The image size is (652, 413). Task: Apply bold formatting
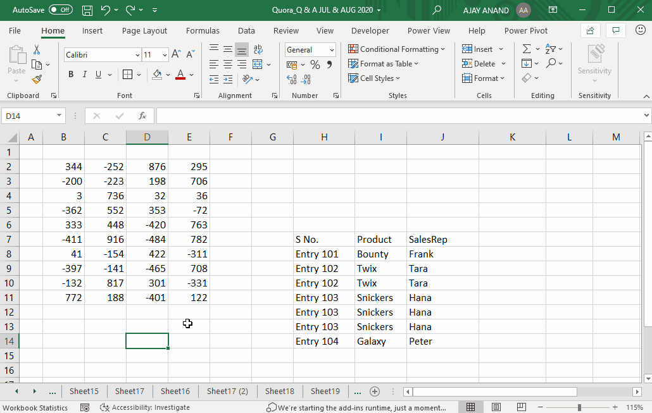click(x=70, y=74)
